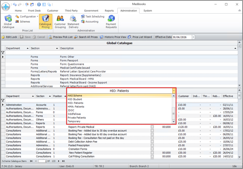Open Historic Price View
The width and height of the screenshot is (243, 169).
coord(113,37)
